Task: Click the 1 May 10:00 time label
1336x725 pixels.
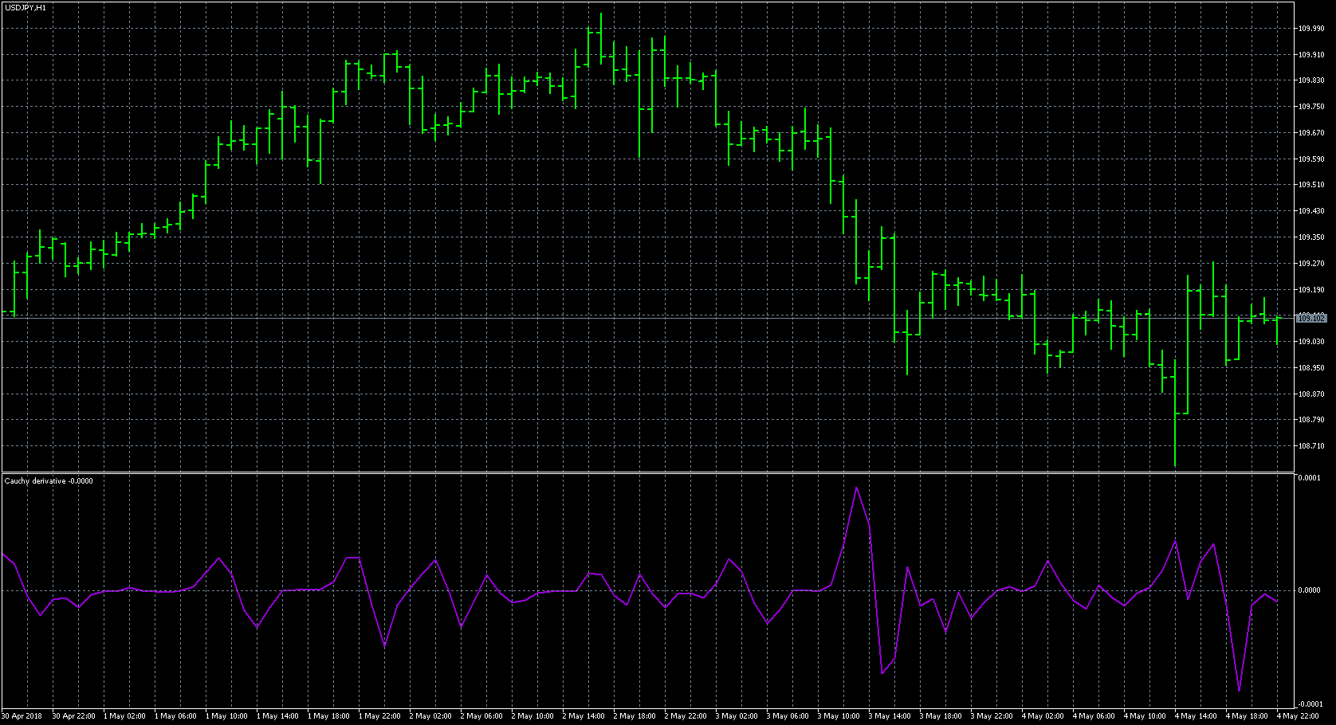Action: click(226, 716)
